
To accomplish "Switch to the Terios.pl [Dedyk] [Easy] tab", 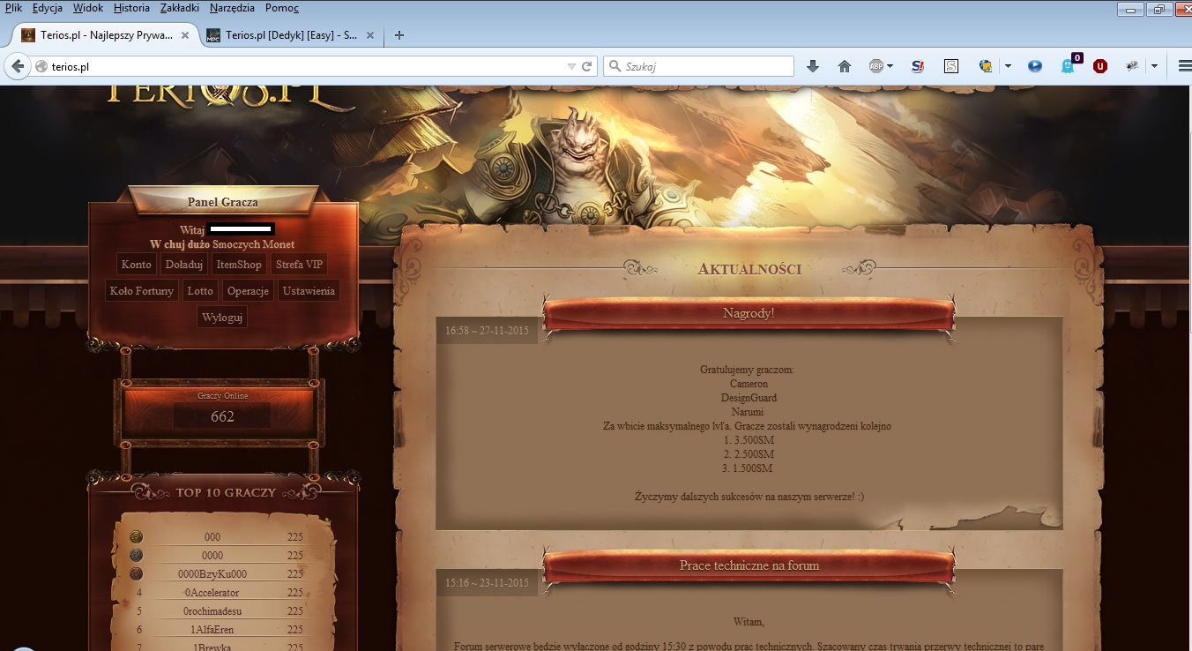I will tap(289, 35).
